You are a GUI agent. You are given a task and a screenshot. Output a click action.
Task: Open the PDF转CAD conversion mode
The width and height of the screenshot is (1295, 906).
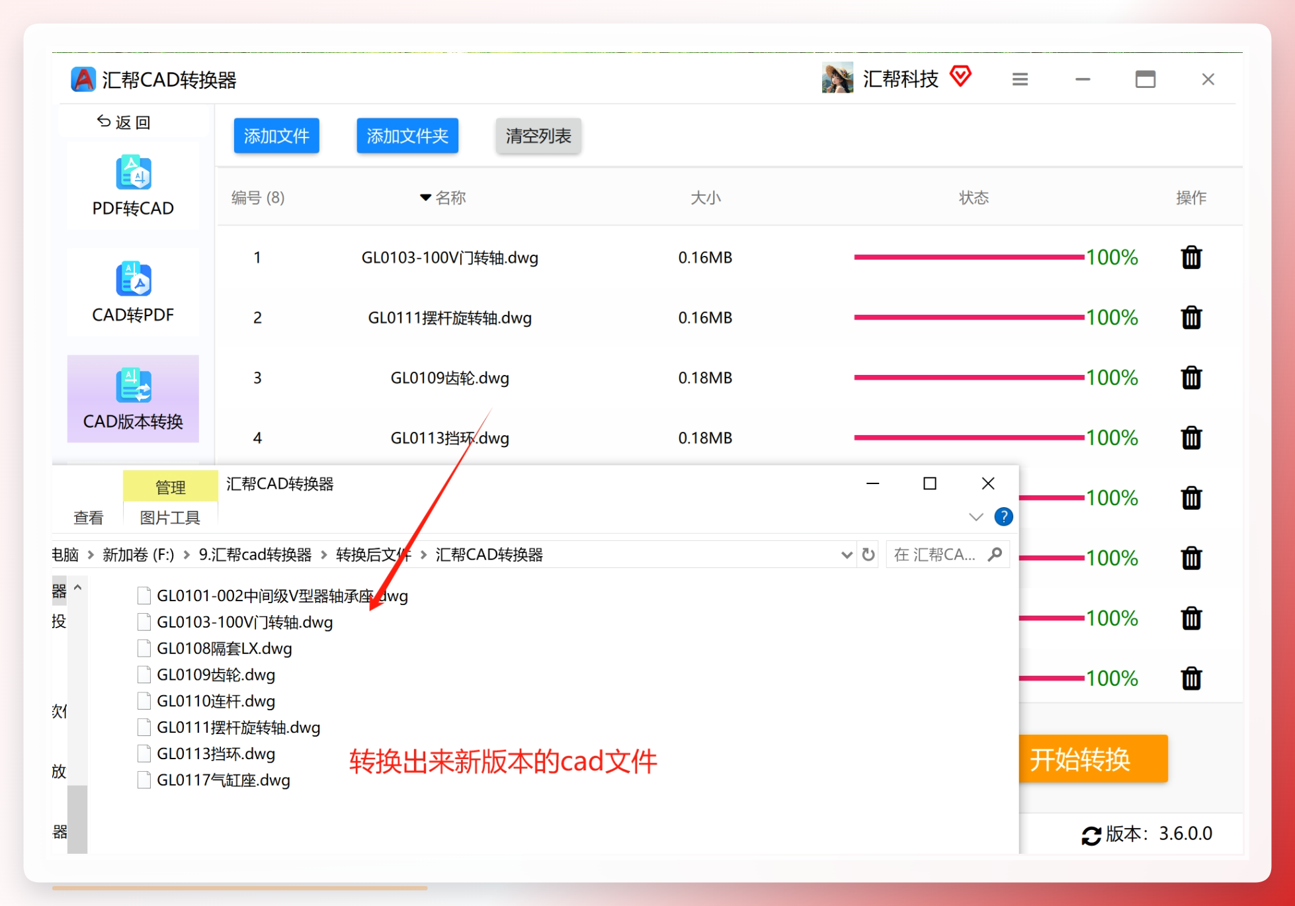pos(133,186)
